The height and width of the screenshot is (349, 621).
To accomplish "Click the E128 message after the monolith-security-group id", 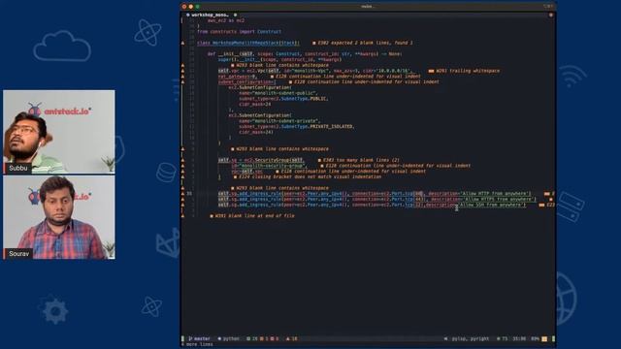I will [x=395, y=166].
